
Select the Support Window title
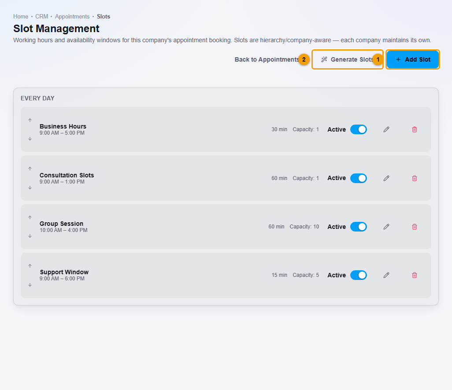click(64, 272)
